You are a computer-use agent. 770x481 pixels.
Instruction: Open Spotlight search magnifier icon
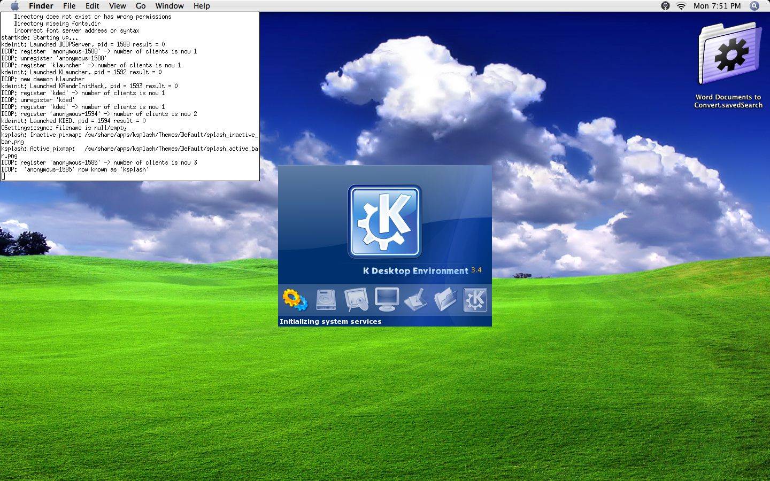point(754,6)
